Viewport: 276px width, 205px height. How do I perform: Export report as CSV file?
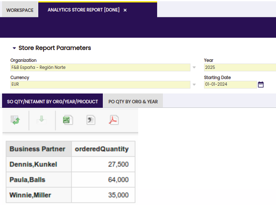(91, 120)
